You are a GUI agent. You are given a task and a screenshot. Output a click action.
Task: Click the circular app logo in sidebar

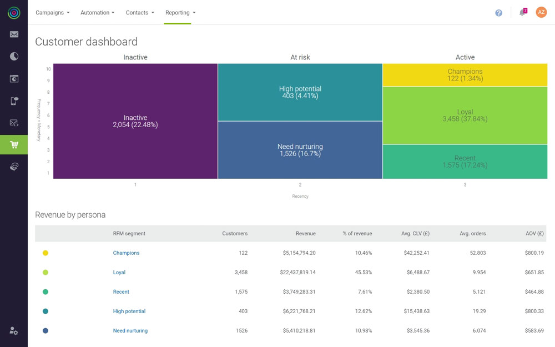tap(14, 12)
